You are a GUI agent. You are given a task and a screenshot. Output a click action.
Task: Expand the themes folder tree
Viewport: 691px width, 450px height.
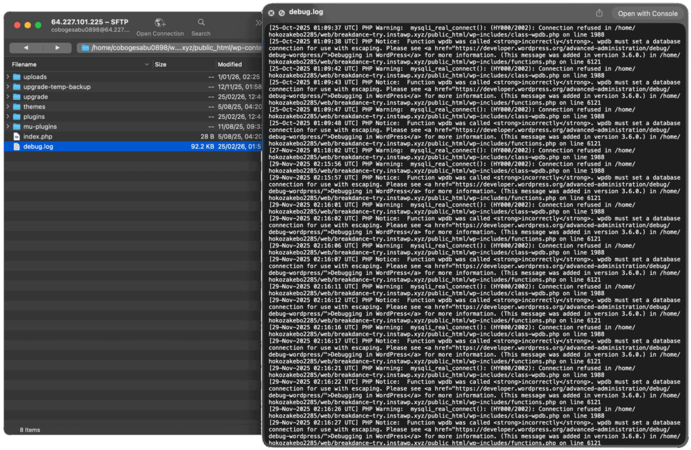8,107
